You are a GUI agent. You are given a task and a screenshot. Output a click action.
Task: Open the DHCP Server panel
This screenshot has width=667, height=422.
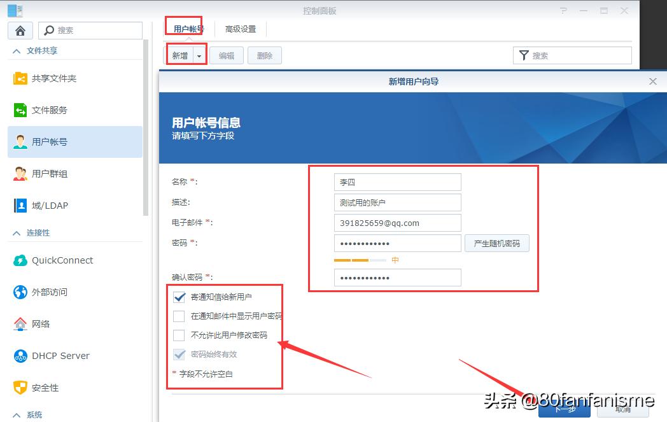point(60,355)
